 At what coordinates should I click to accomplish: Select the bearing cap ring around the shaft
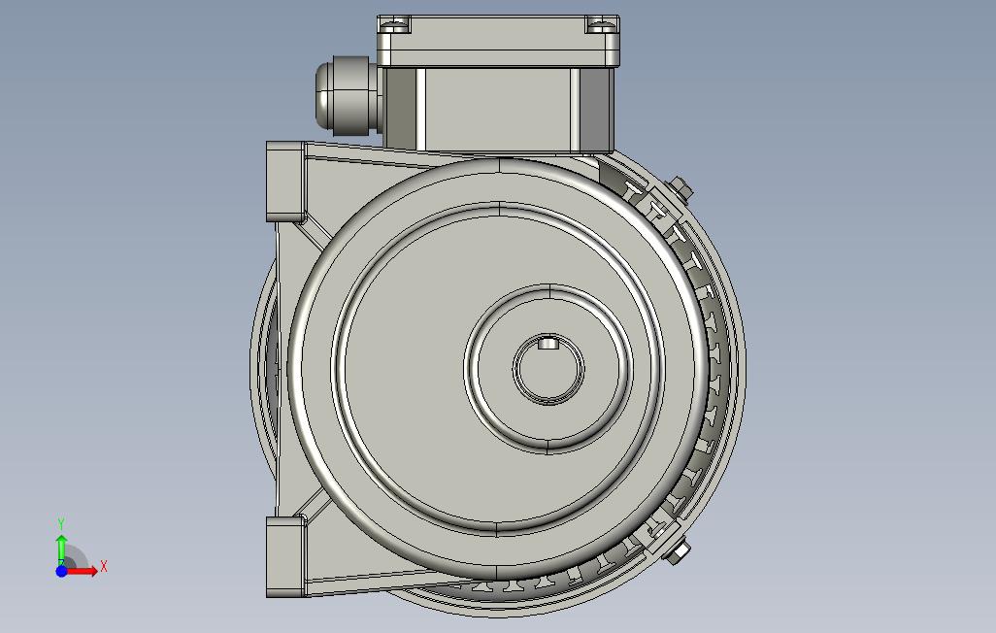click(548, 369)
